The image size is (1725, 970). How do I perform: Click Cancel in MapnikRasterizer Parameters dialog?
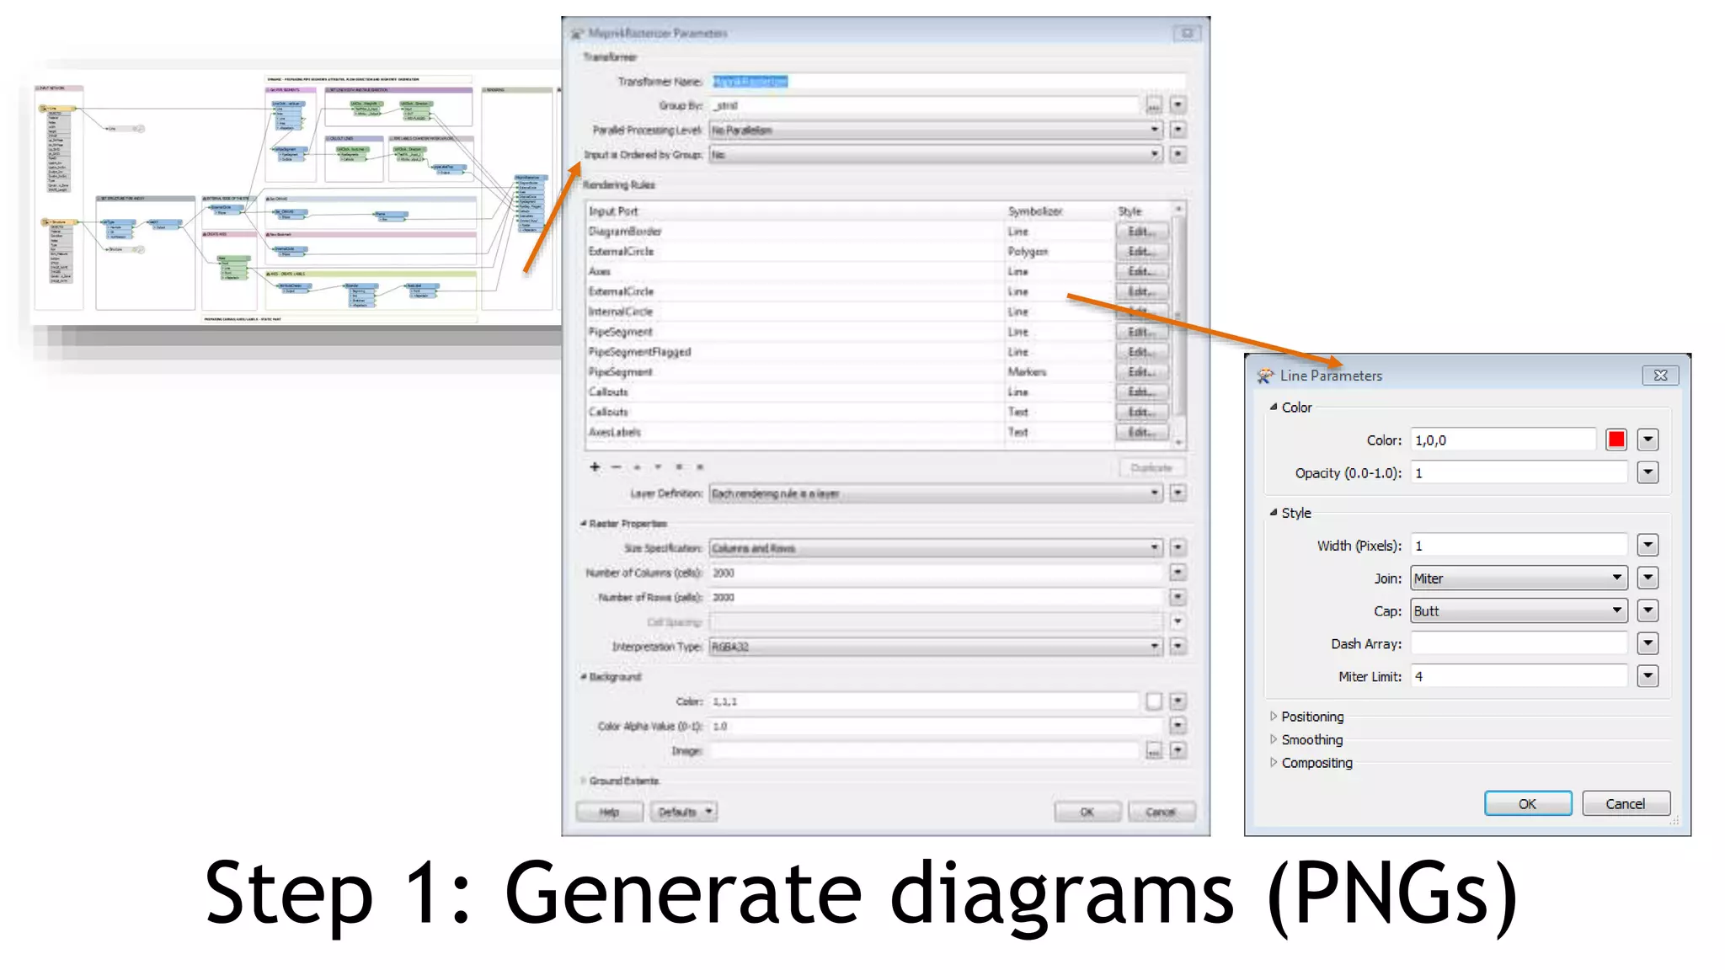[x=1161, y=812]
